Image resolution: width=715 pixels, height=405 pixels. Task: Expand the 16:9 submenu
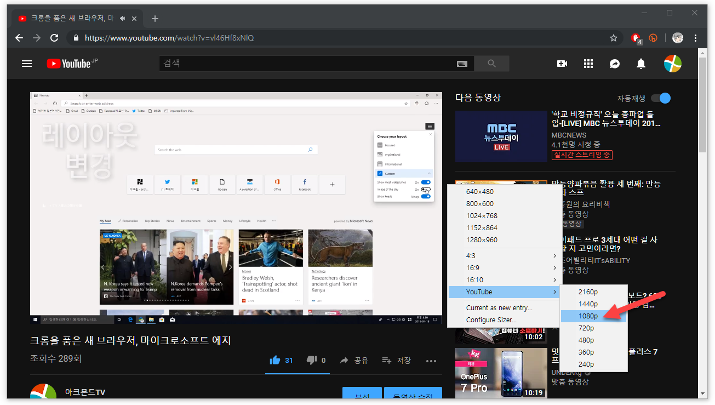point(504,268)
